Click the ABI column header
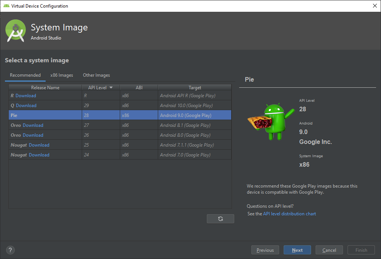Viewport: 381px width, 259px height. pyautogui.click(x=139, y=87)
